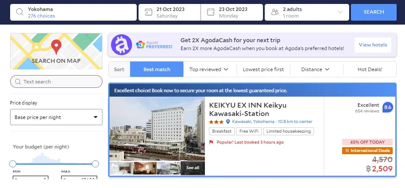Select the Best match sort tab

(x=157, y=69)
